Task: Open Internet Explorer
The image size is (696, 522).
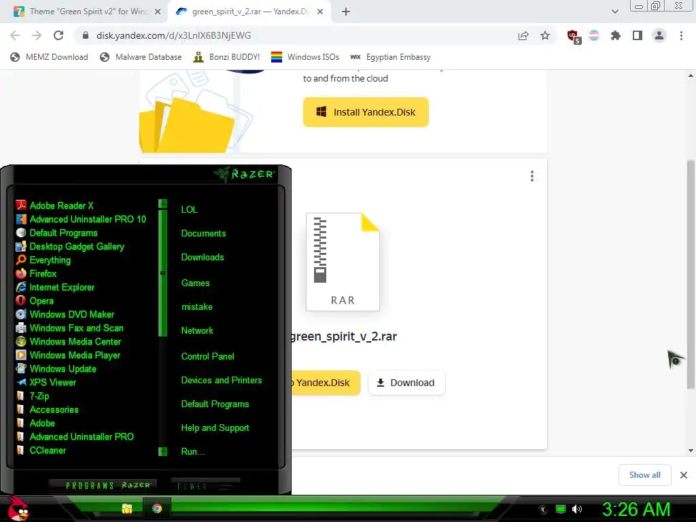Action: [x=55, y=288]
